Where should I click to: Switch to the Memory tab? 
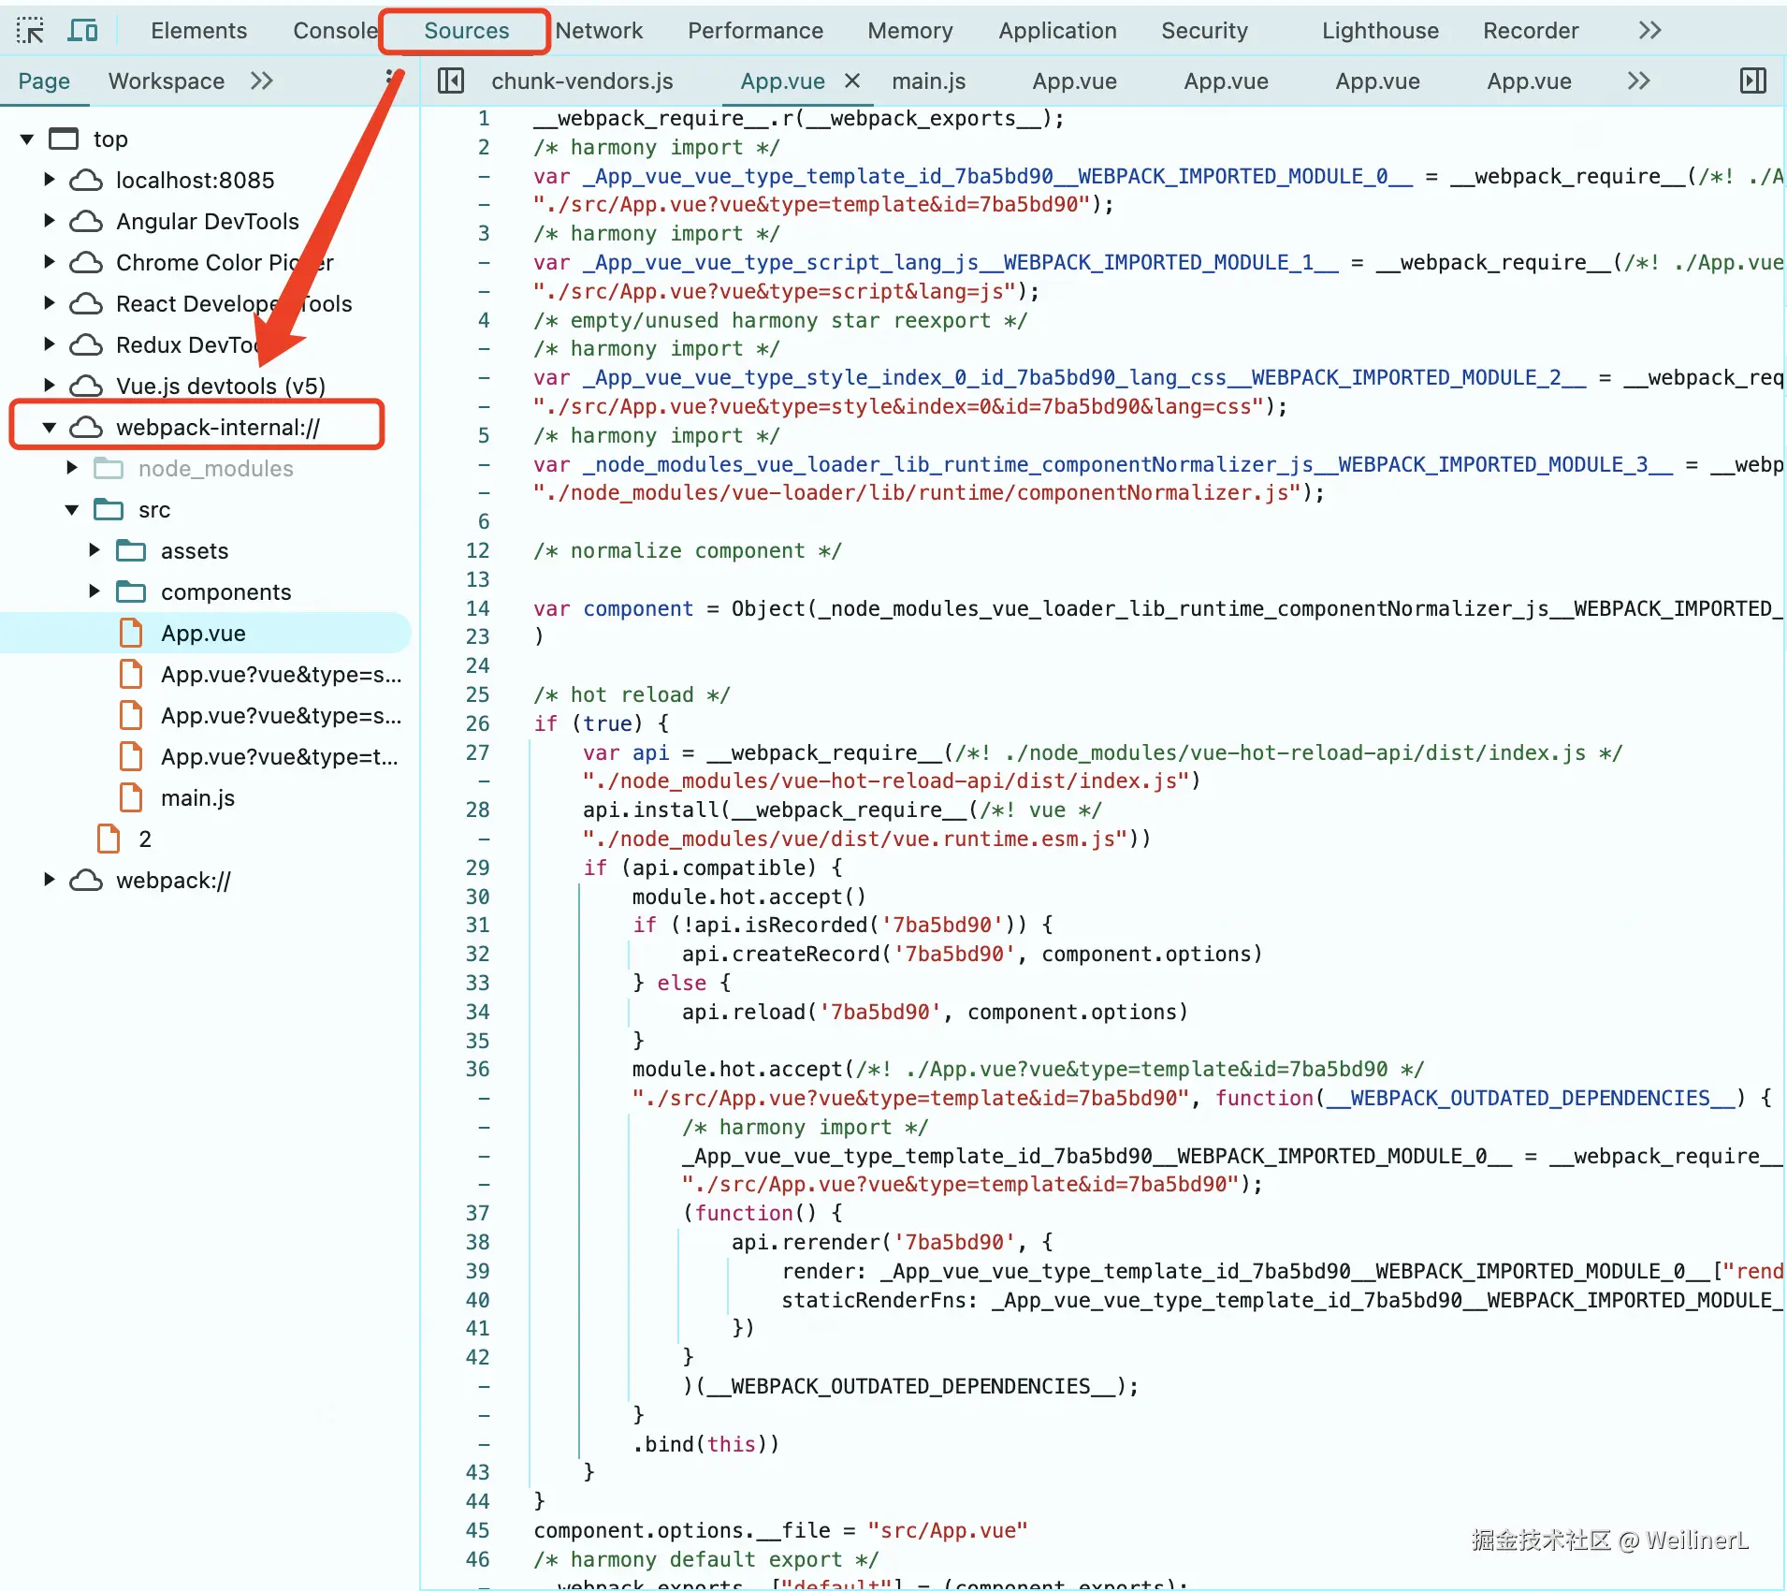pyautogui.click(x=909, y=31)
